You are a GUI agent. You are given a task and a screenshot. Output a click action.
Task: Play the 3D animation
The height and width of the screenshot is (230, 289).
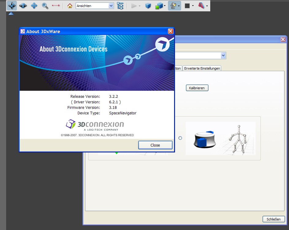(x=134, y=6)
